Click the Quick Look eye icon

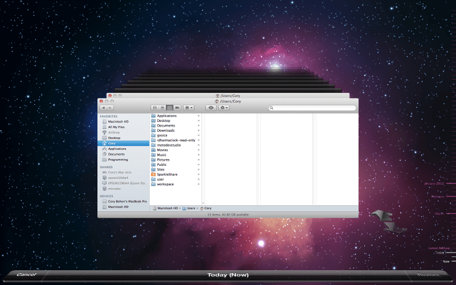[x=211, y=107]
